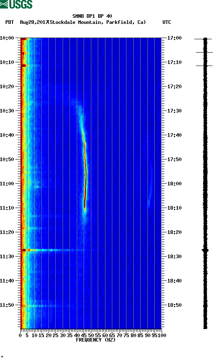Click the 11:50 PDT time label
Screen dimensions: 223x361
[x=7, y=305]
